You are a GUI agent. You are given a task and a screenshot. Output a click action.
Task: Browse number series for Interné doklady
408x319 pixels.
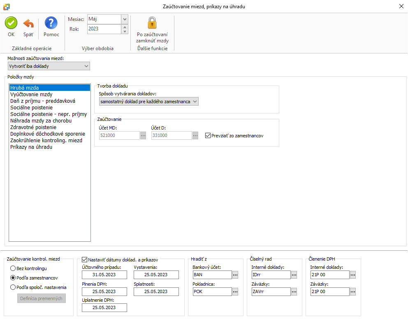coord(294,275)
